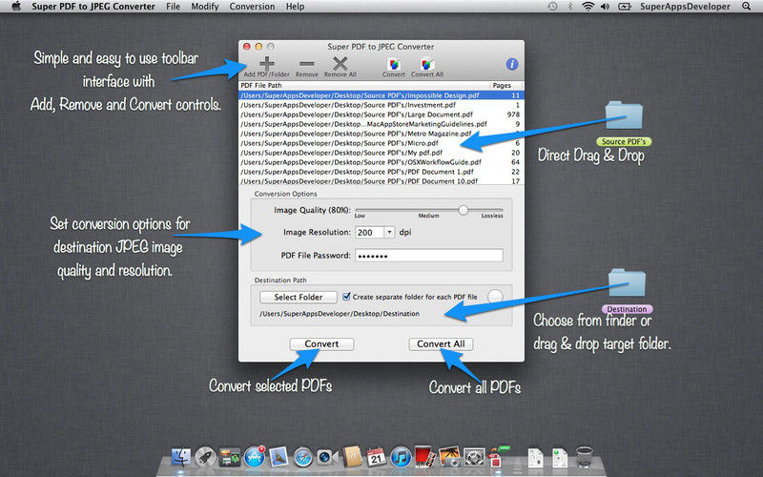Select the MacAppStoreMarketingGuidelines.pdf row
This screenshot has height=477, width=763.
point(381,124)
